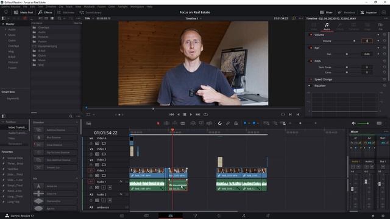Open the Sound Library panel
The height and width of the screenshot is (219, 390).
click(90, 12)
